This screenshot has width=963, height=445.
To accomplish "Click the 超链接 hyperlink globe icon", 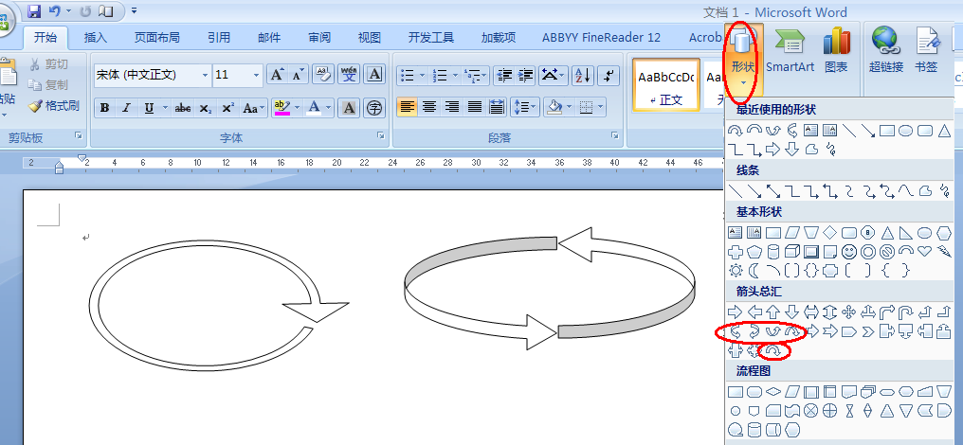I will pos(885,51).
